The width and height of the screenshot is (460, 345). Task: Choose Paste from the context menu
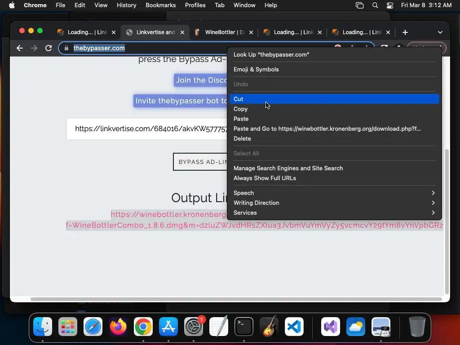pos(334,119)
